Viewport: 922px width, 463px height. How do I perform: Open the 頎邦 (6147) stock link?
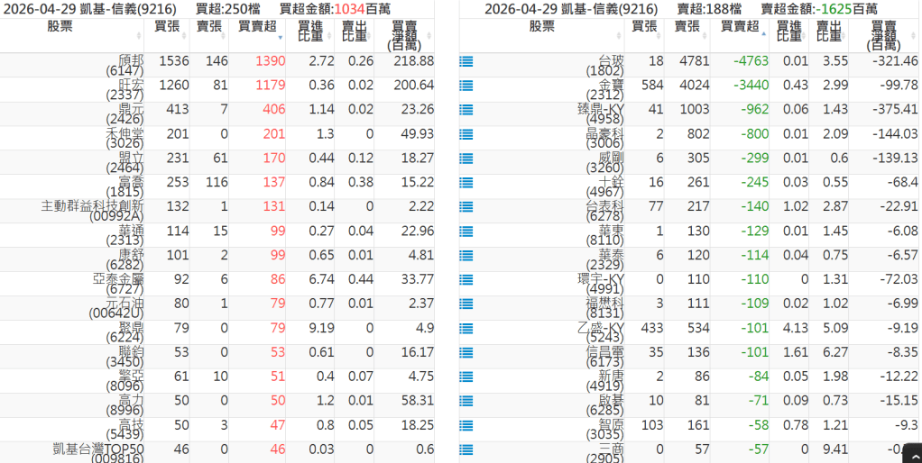tap(117, 65)
